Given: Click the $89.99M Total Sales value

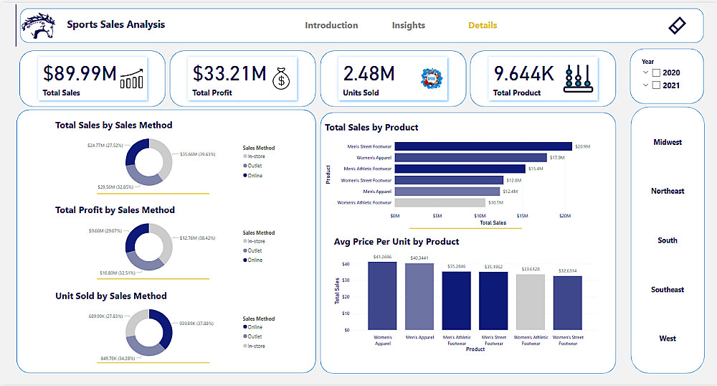Looking at the screenshot, I should click(x=80, y=74).
